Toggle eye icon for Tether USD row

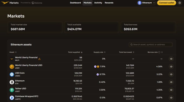[x=171, y=90]
